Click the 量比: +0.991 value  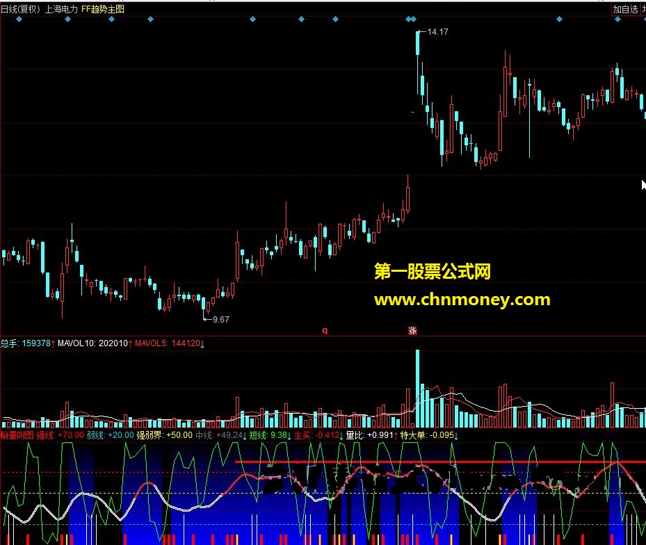(x=372, y=435)
